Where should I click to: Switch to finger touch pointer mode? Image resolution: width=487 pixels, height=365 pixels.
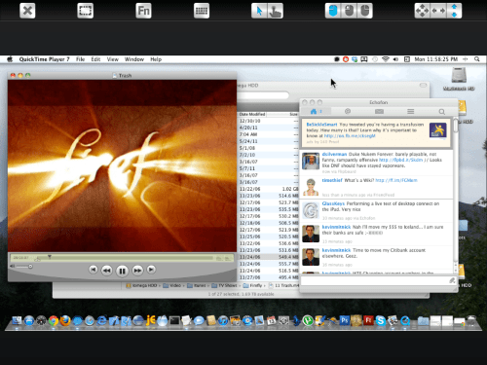(x=276, y=11)
